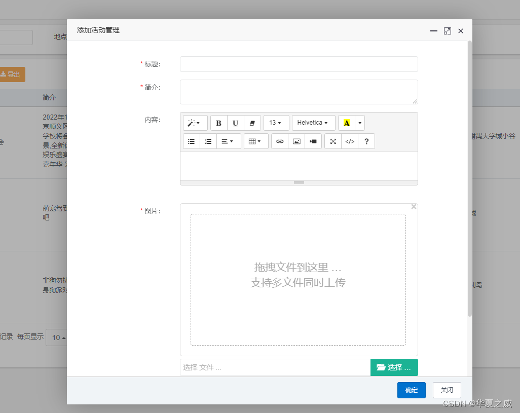Open the editor help question mark
Viewport: 520px width, 413px height.
366,141
